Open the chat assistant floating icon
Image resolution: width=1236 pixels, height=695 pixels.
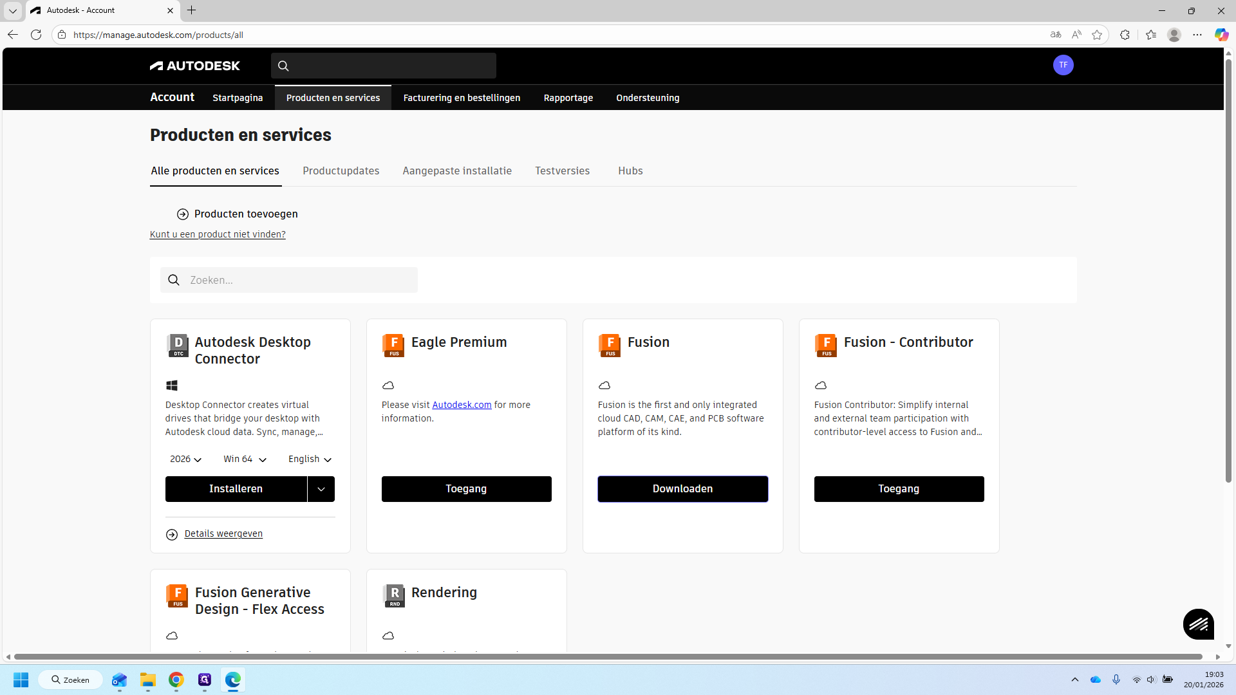1198,624
